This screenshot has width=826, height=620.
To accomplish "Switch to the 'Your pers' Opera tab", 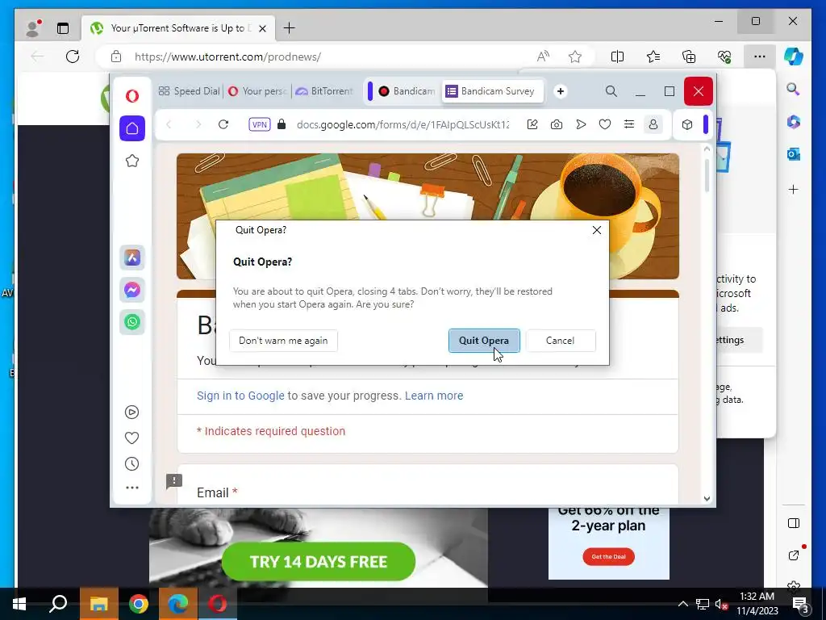I will 258,91.
